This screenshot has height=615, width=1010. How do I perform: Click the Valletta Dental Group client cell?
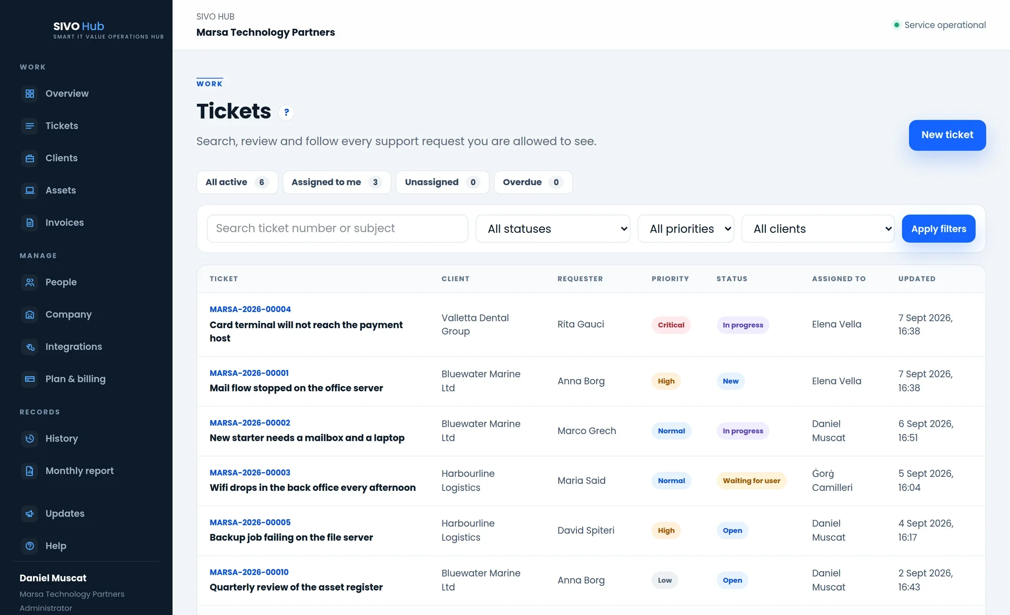tap(475, 324)
